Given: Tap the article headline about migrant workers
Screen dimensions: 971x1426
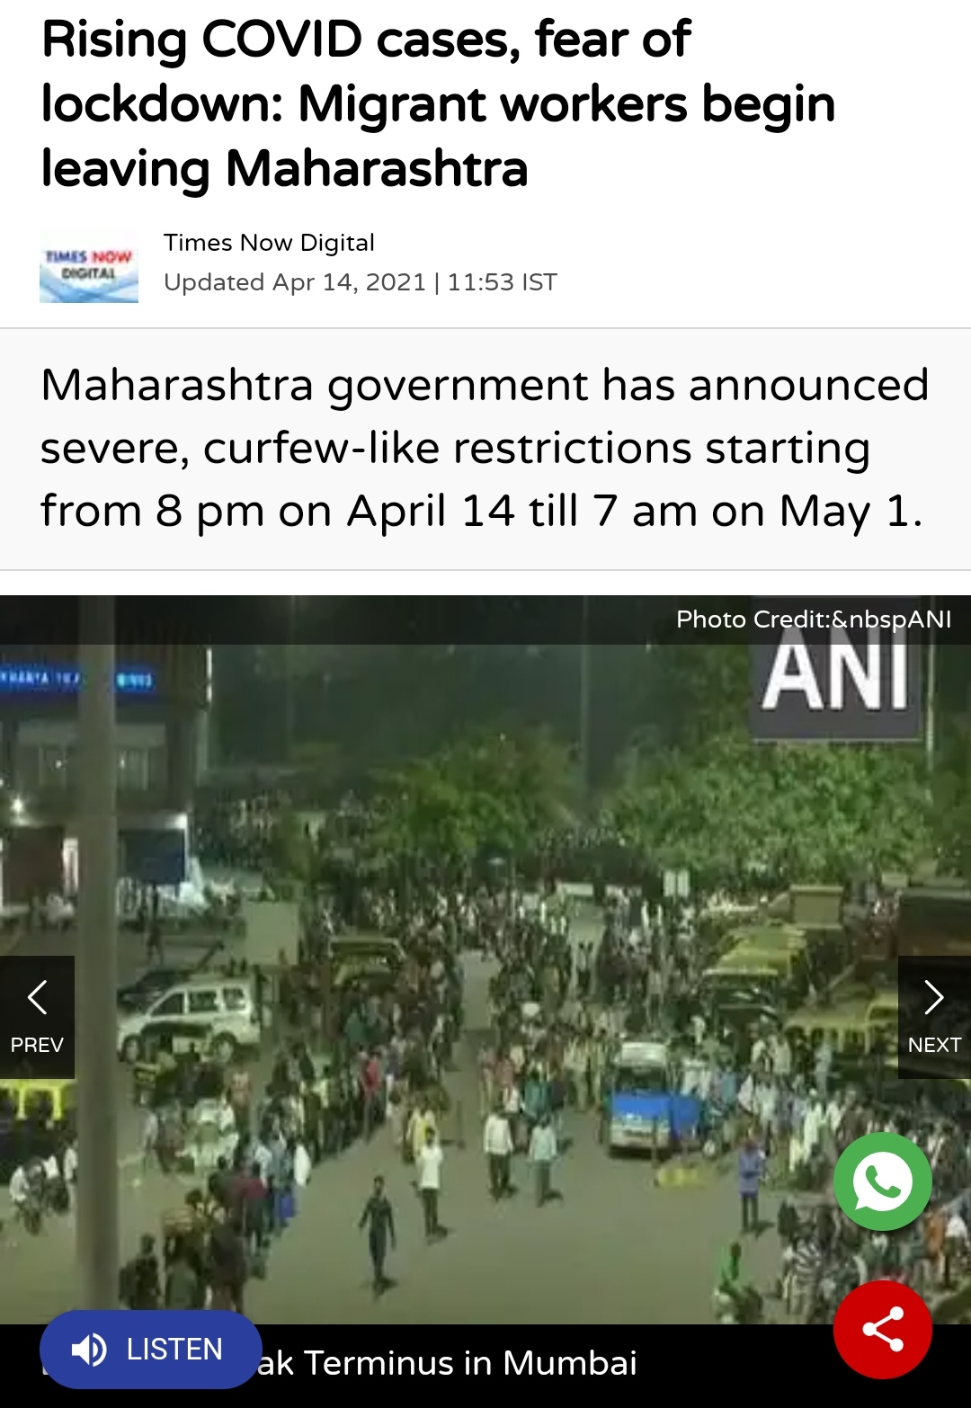Looking at the screenshot, I should coord(439,104).
